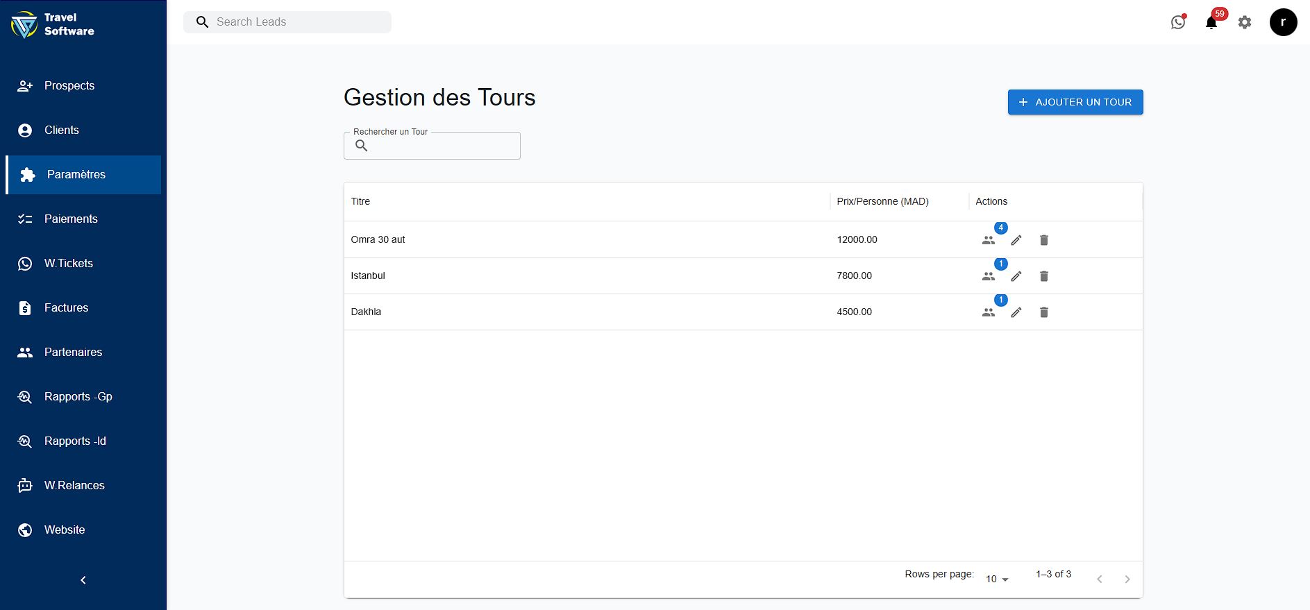Edit the Omra 30 aut tour
The width and height of the screenshot is (1310, 610).
1016,240
